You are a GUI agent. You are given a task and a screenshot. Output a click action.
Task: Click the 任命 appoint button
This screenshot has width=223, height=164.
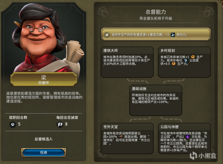43,153
